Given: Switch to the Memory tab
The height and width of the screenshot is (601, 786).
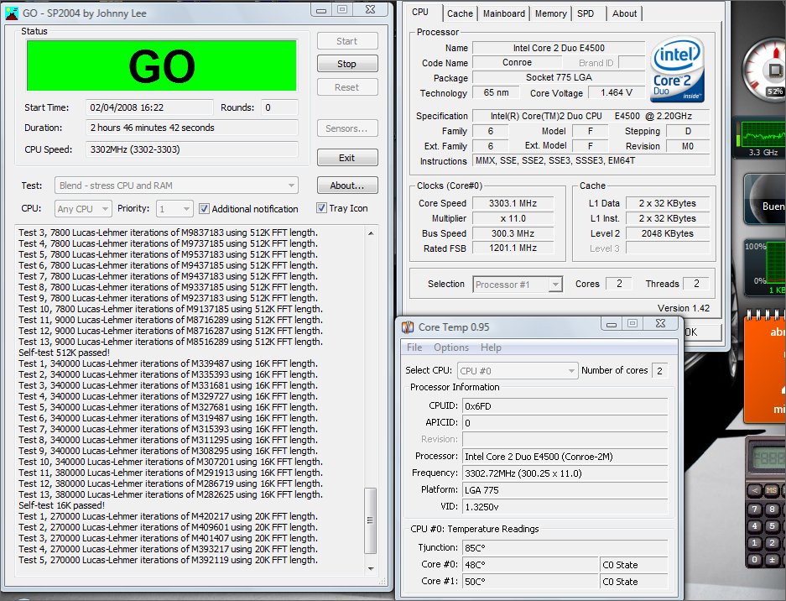Looking at the screenshot, I should coord(550,13).
